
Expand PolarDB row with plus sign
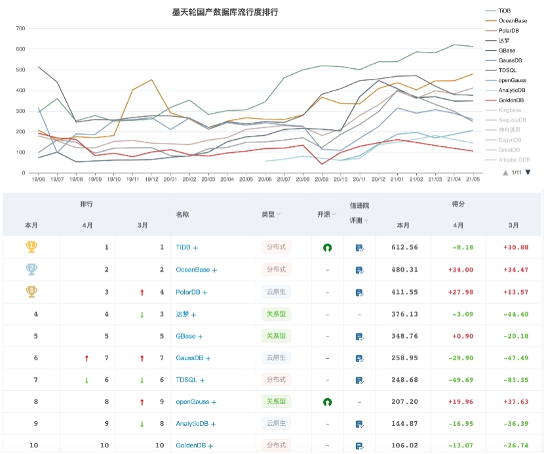click(x=204, y=293)
